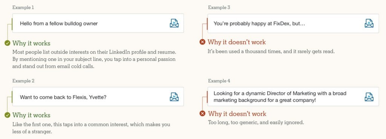Screen dimensions: 386x139
Task: Click the 'Why it works' heading under Example 1
Action: [31, 43]
